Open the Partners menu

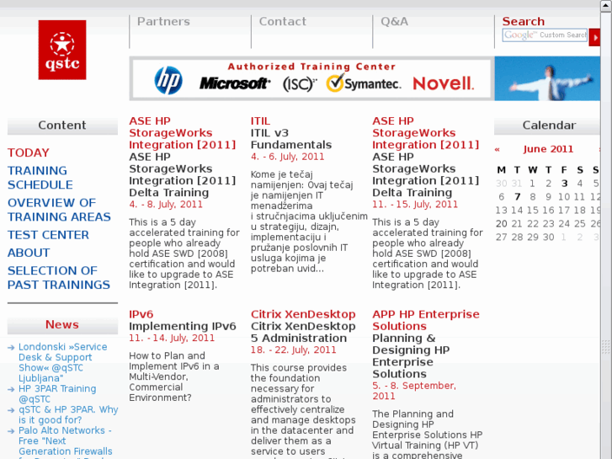(x=163, y=22)
